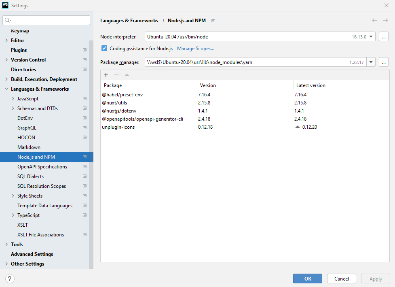Expand the JavaScript subsection
Viewport: 395px width, 287px height.
pos(13,99)
